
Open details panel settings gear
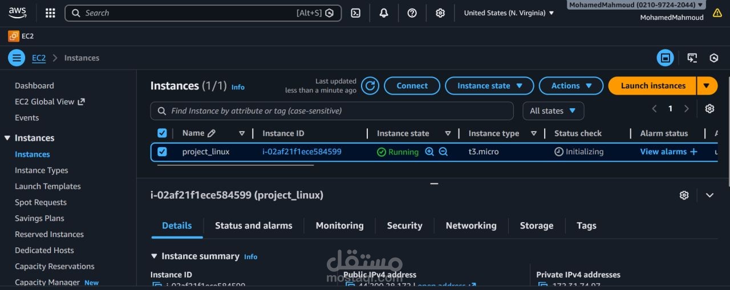(x=684, y=195)
